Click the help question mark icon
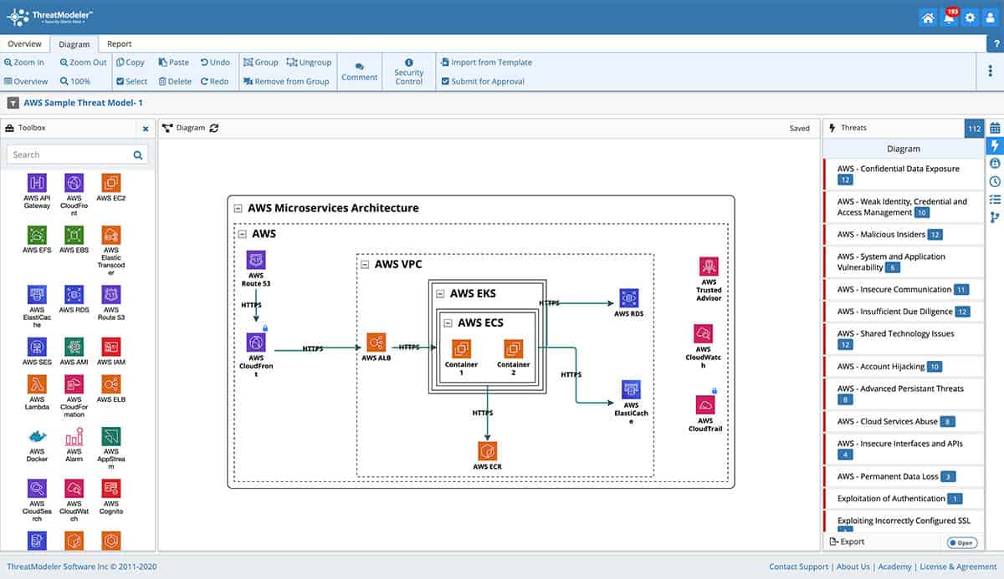Image resolution: width=1004 pixels, height=579 pixels. click(996, 44)
